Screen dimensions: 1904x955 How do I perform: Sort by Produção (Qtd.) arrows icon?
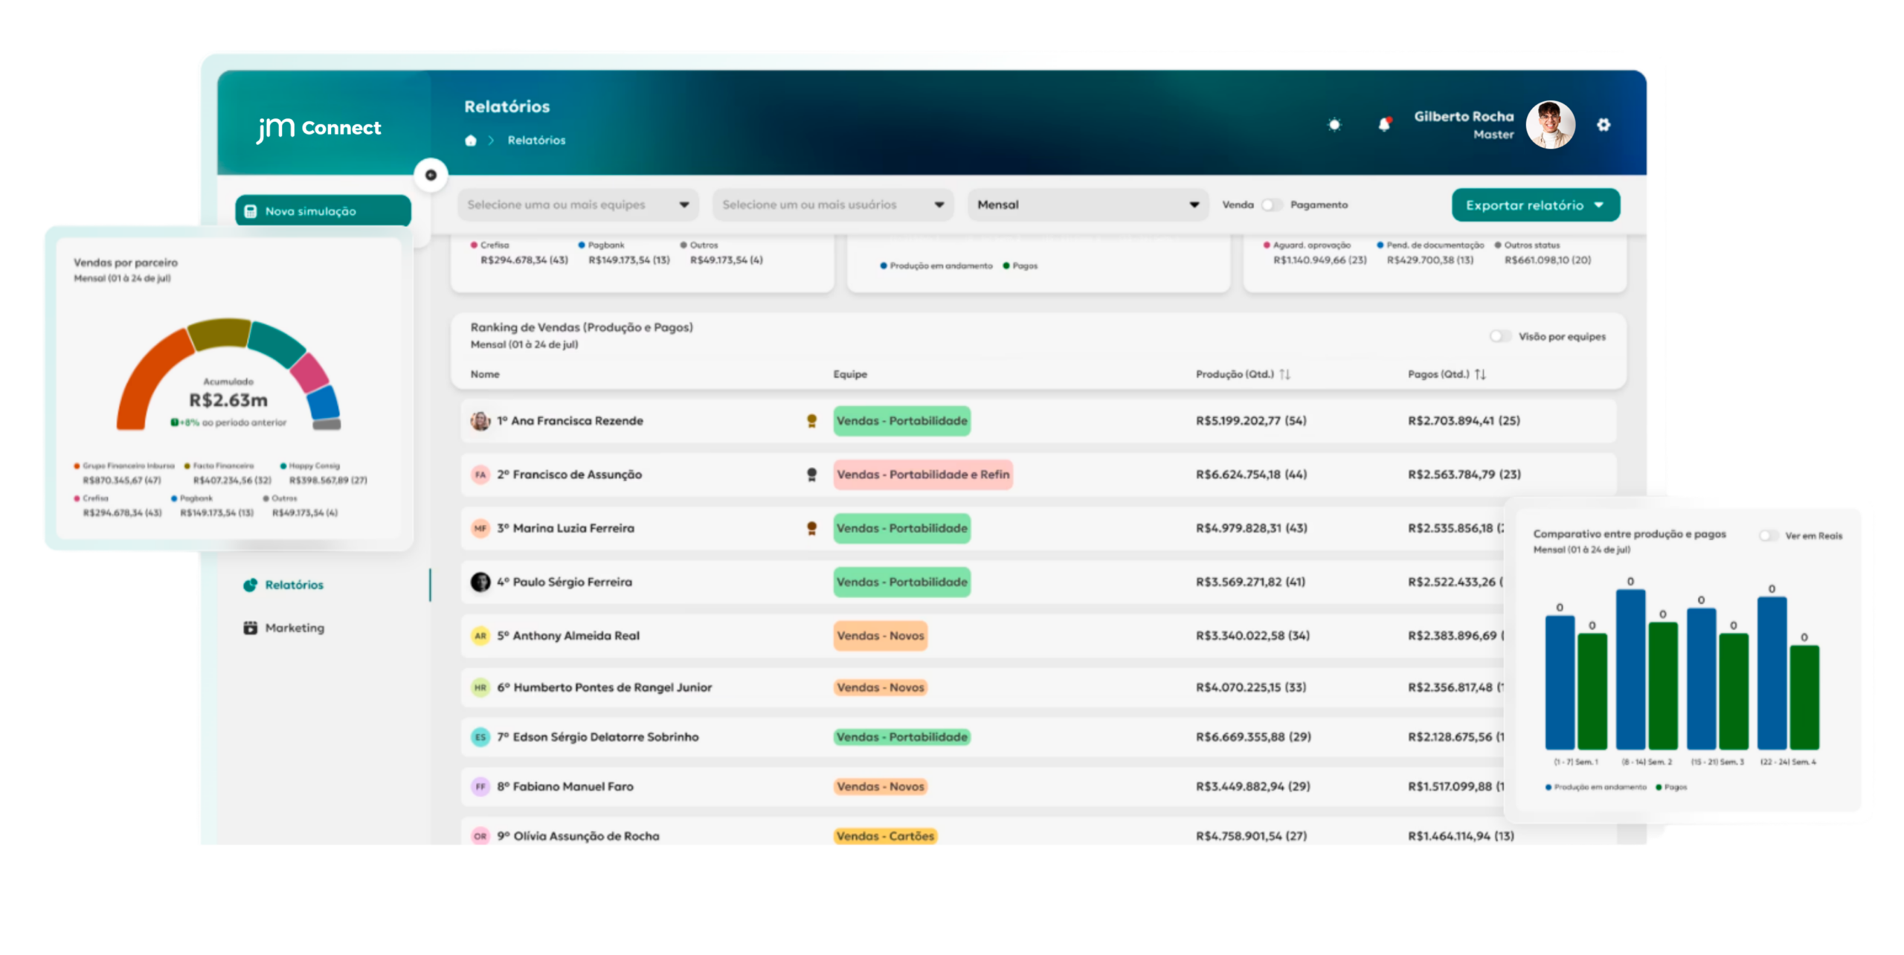pos(1284,374)
